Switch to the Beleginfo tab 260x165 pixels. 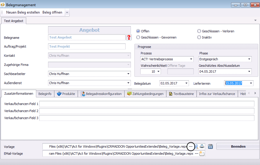point(45,94)
